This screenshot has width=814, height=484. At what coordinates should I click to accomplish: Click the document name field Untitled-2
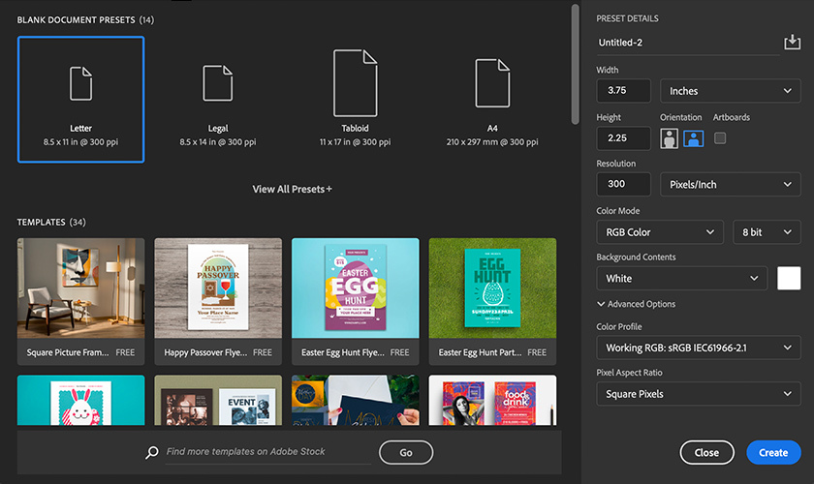click(x=688, y=43)
